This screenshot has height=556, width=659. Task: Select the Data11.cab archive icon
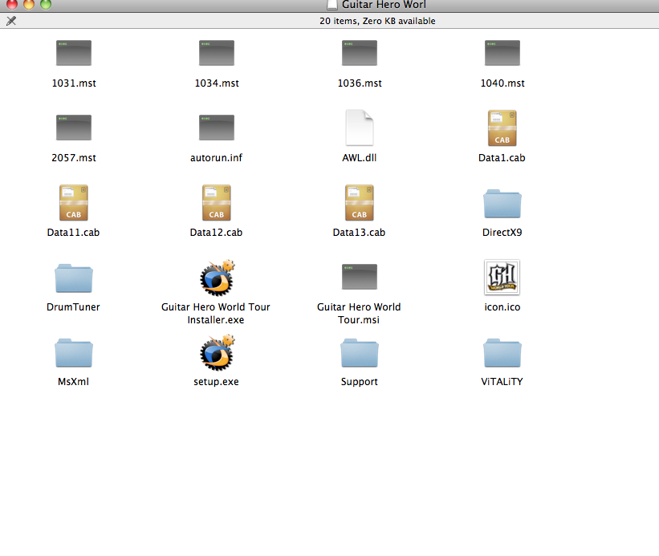click(74, 202)
